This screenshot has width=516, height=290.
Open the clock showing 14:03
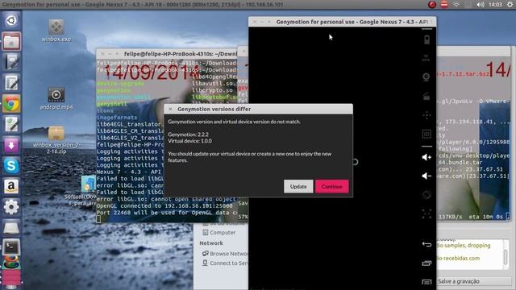(x=495, y=5)
